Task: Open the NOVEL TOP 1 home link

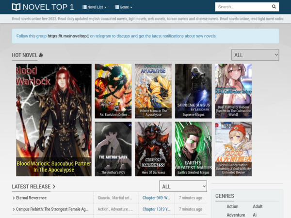Action: [43, 7]
